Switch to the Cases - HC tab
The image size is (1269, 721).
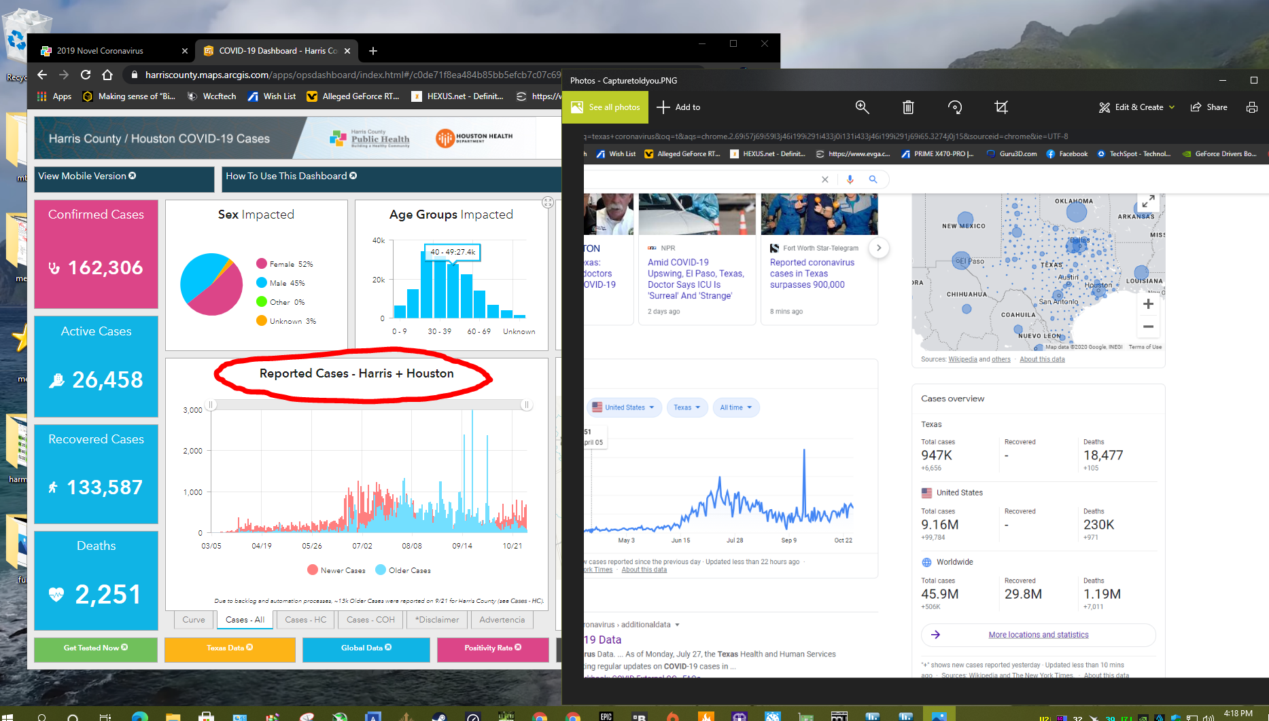pyautogui.click(x=306, y=620)
